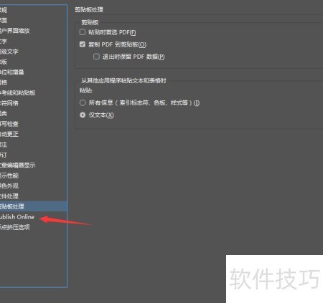The width and height of the screenshot is (323, 303).
Task: Enable the 粘贴时首选 PDF checkbox
Action: 83,32
